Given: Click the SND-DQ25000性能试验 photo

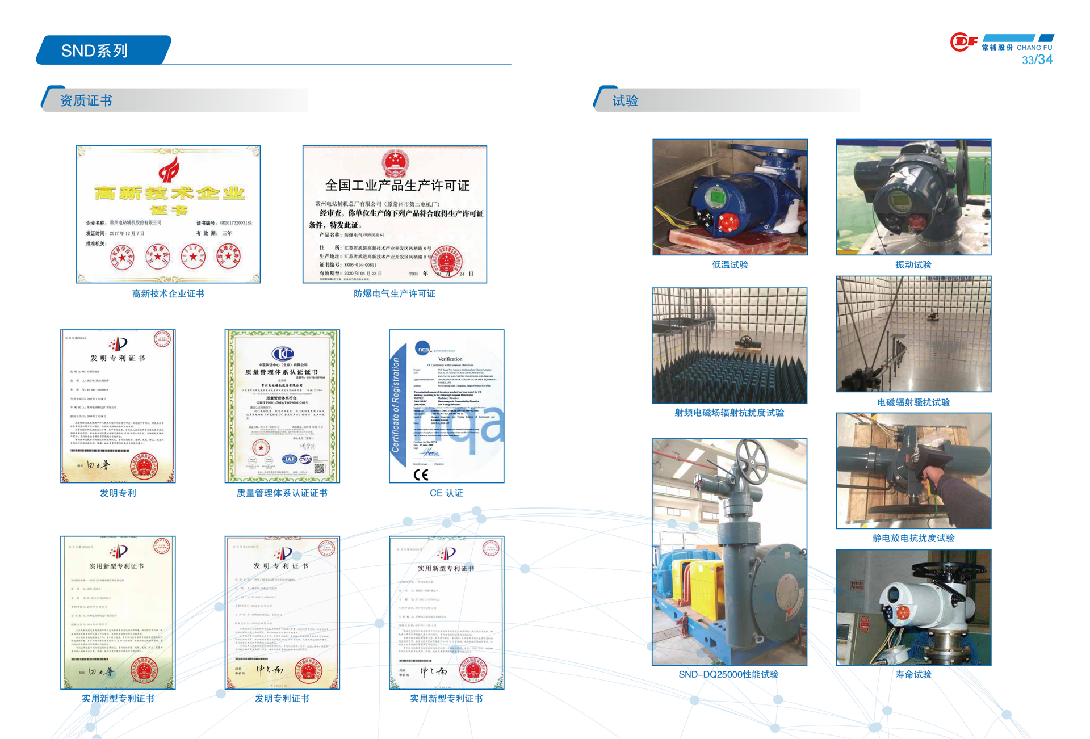Looking at the screenshot, I should click(x=730, y=551).
